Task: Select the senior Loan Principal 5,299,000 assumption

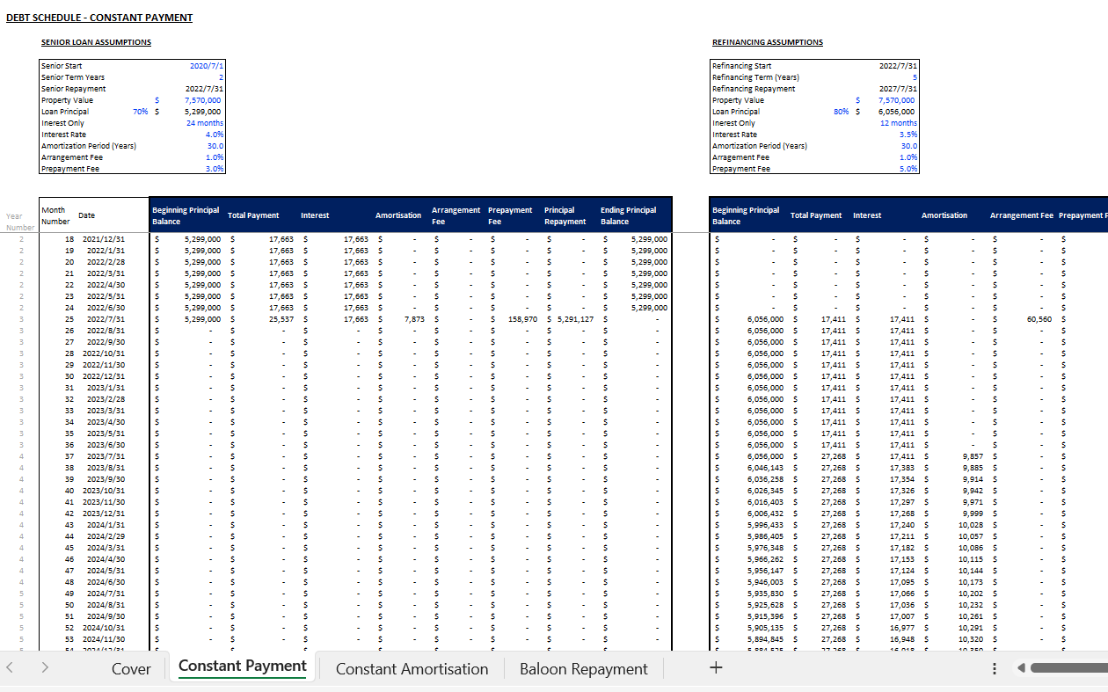Action: (202, 112)
